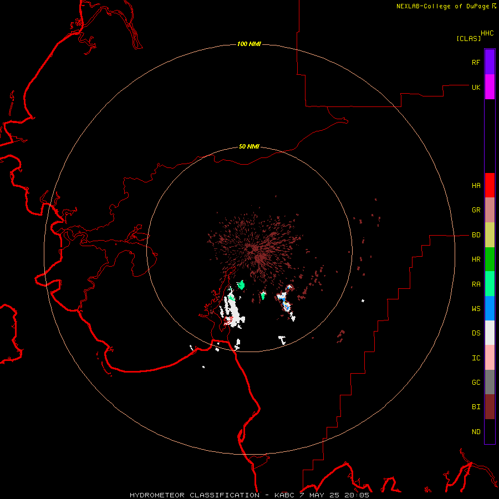This screenshot has height=499, width=499.
Task: Click the DS legend label
Action: coord(476,333)
